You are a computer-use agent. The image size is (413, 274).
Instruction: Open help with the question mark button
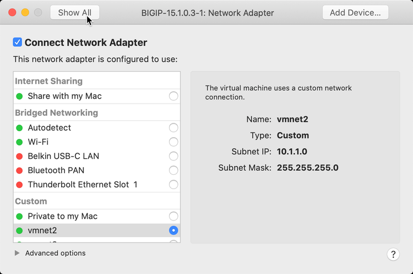click(x=393, y=254)
